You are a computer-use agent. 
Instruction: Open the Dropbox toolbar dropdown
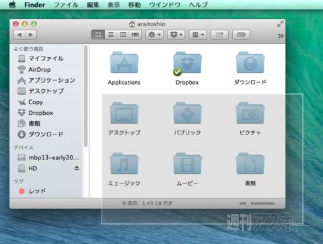click(176, 35)
